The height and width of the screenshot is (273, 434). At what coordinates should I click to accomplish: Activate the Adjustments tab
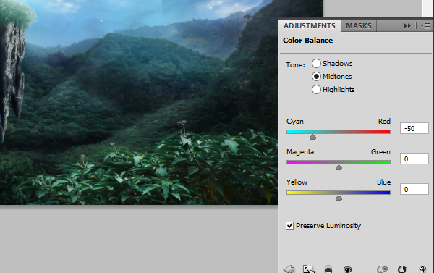point(310,26)
